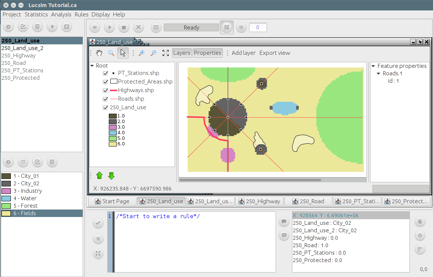This screenshot has width=433, height=277.
Task: Fit map view to full extent
Action: click(166, 53)
